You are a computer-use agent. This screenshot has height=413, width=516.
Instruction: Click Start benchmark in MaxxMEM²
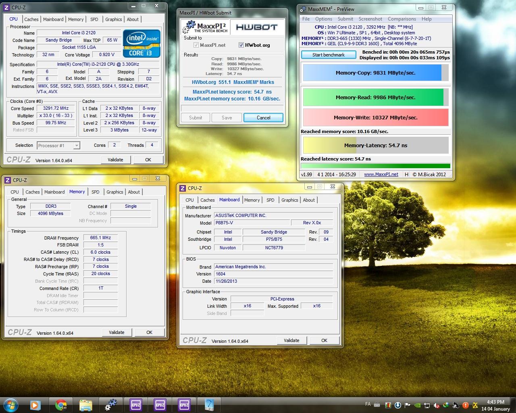[329, 55]
